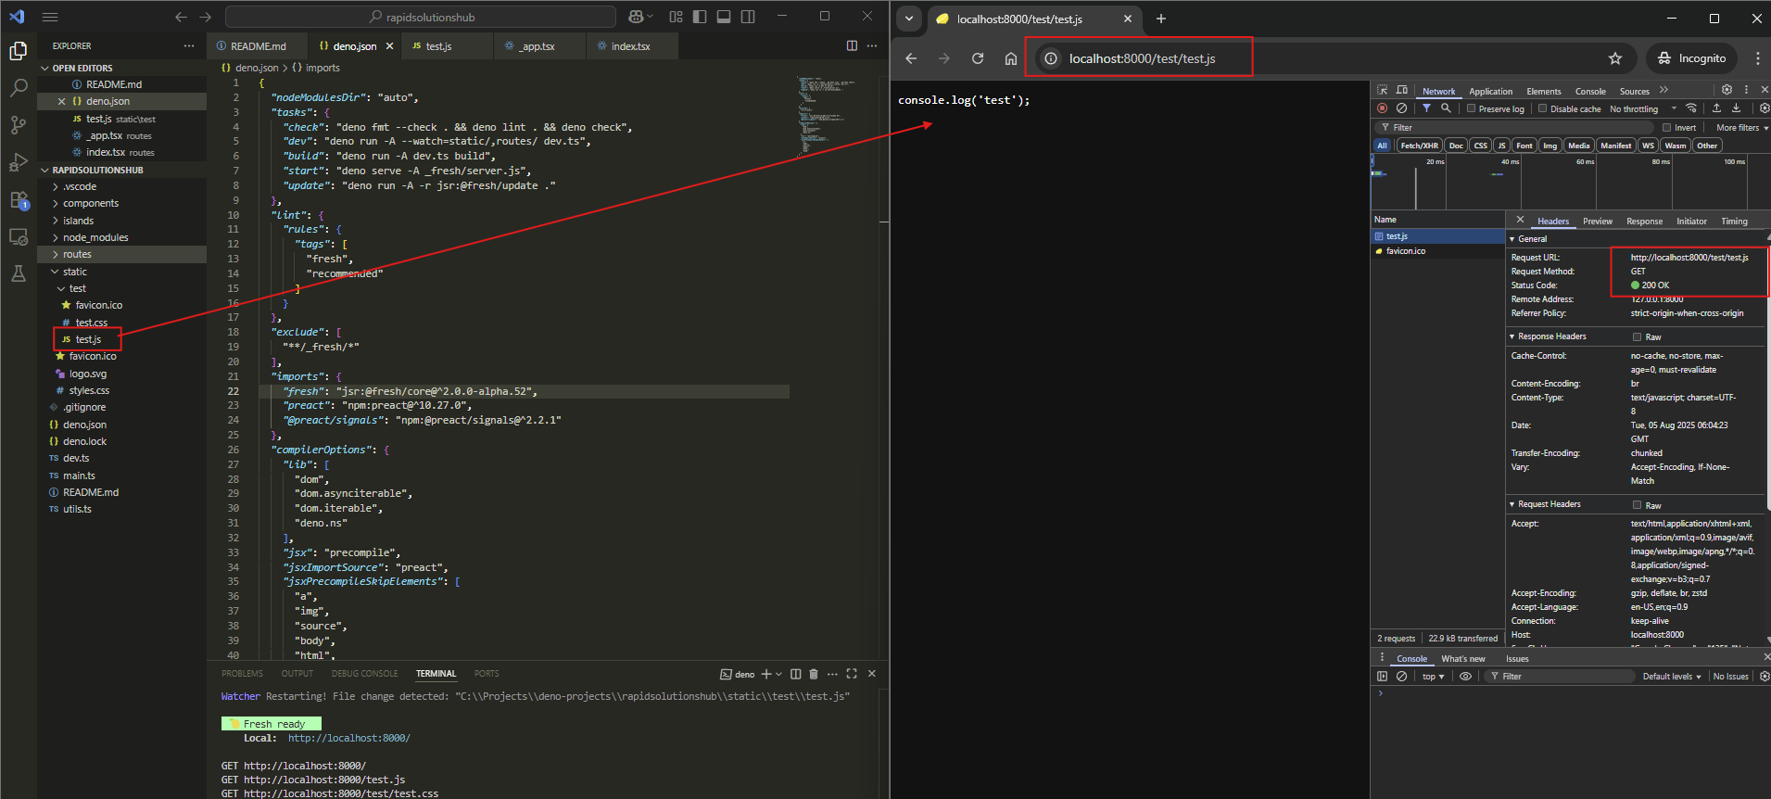Screen dimensions: 1771x799
Task: Clear the network log
Action: point(1402,108)
